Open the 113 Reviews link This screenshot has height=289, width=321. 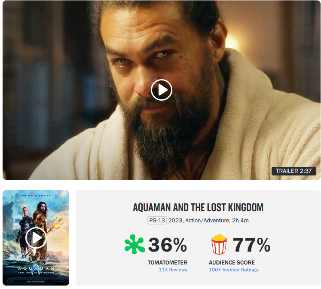coord(173,270)
